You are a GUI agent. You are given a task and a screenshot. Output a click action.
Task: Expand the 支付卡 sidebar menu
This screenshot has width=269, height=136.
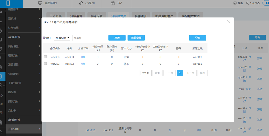pyautogui.click(x=24, y=110)
